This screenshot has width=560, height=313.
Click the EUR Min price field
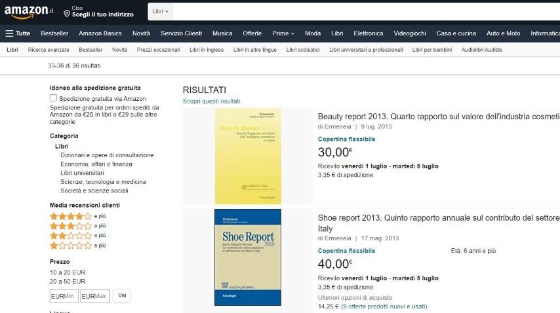click(x=64, y=296)
